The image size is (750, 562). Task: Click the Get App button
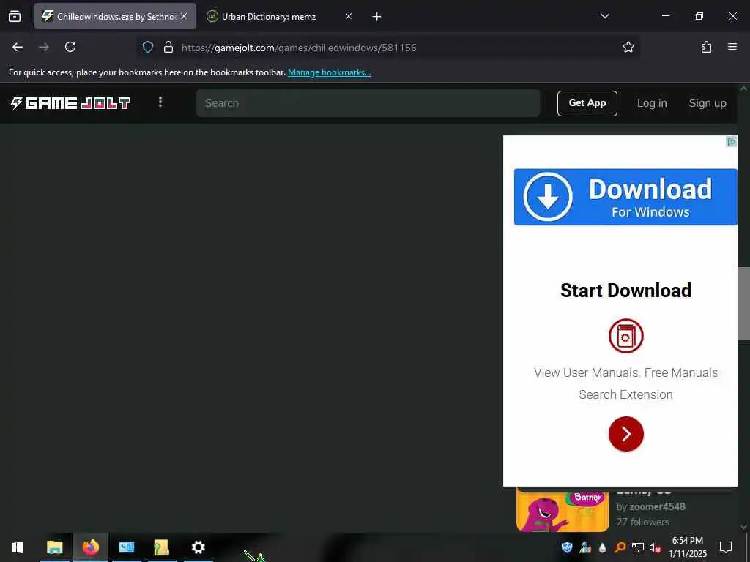587,103
